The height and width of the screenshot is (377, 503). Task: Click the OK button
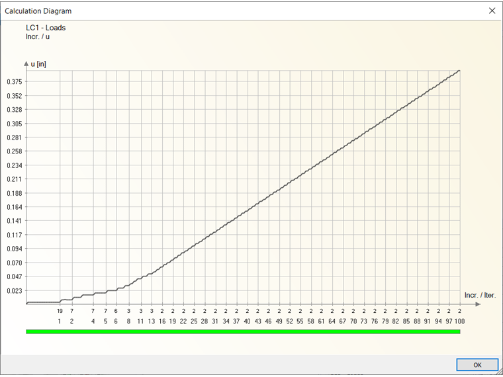[477, 365]
